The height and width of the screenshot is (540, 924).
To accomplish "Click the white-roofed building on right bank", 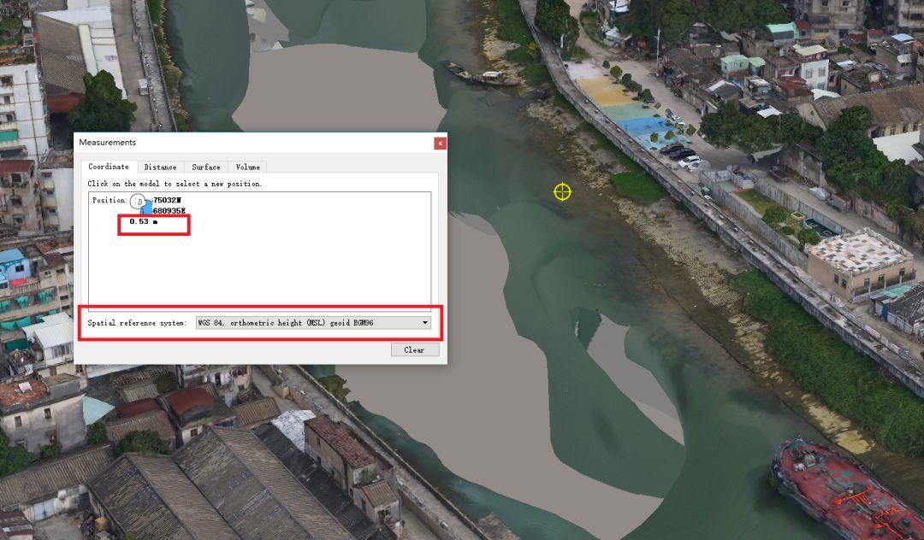I will (858, 260).
